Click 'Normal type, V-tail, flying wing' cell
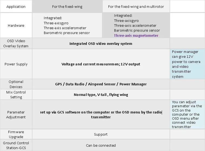The height and width of the screenshot is (151, 205). point(101,95)
